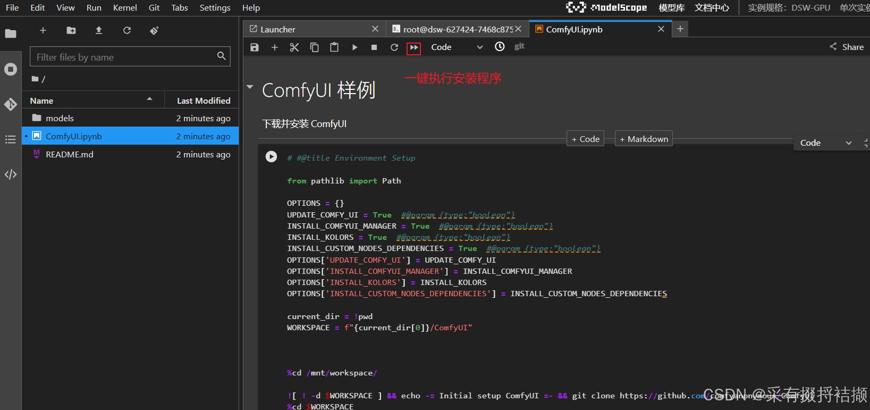Viewport: 870px width, 410px height.
Task: Restart the kernel icon
Action: (x=394, y=47)
